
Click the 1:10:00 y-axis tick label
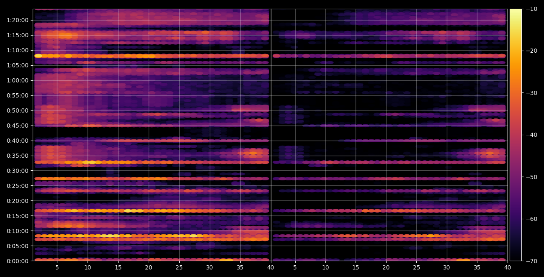click(x=18, y=50)
